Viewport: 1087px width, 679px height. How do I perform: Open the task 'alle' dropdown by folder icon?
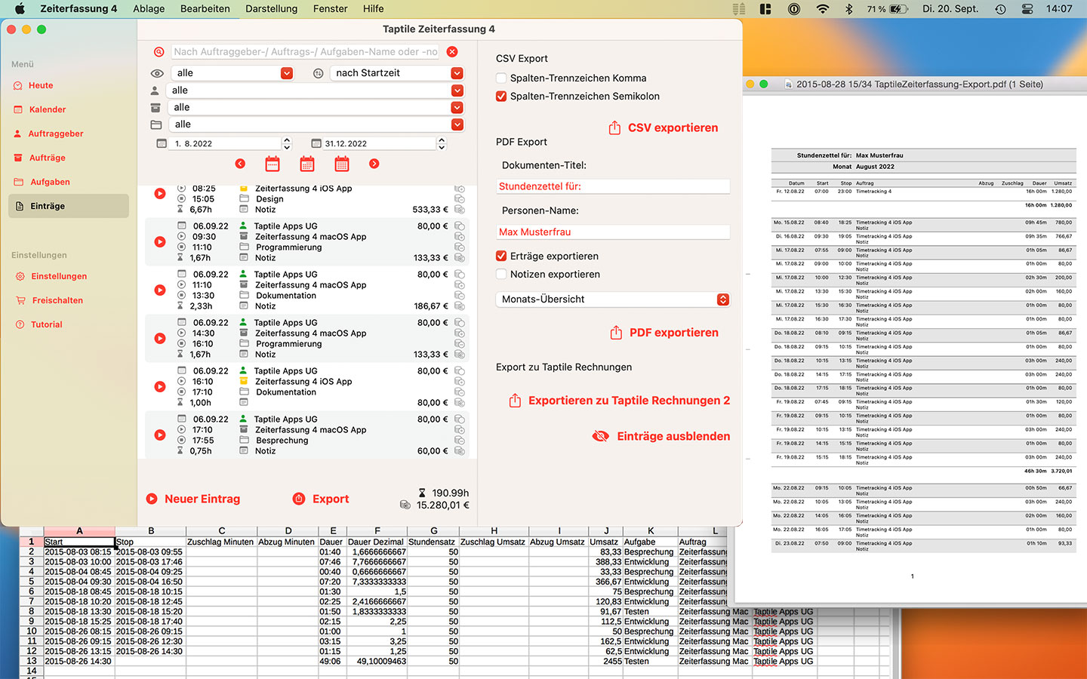(316, 124)
